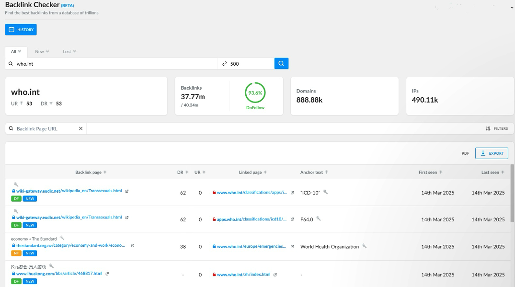515x287 pixels.
Task: Click the DF badge on ihuakong.com row
Action: click(x=16, y=281)
